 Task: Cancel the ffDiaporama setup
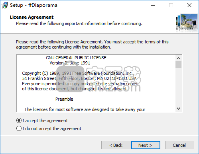[x=179, y=145]
